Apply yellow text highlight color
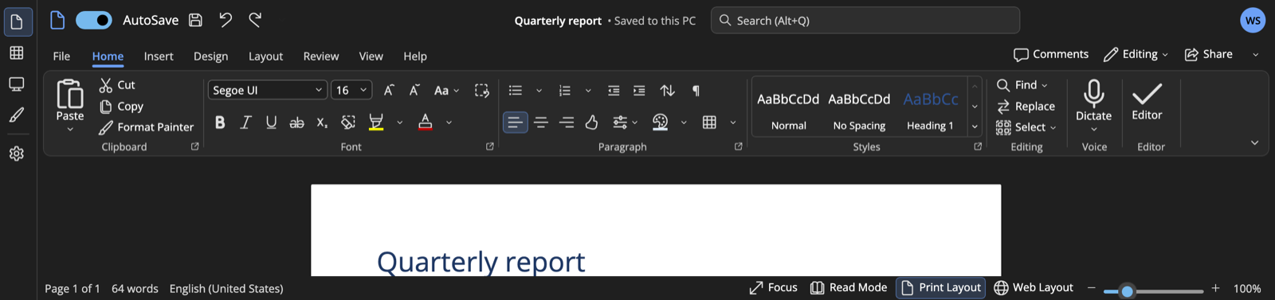 [x=376, y=122]
